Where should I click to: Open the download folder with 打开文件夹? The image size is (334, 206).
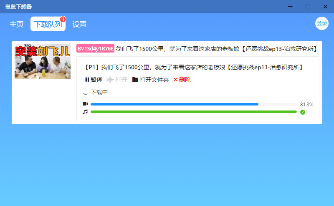click(151, 80)
